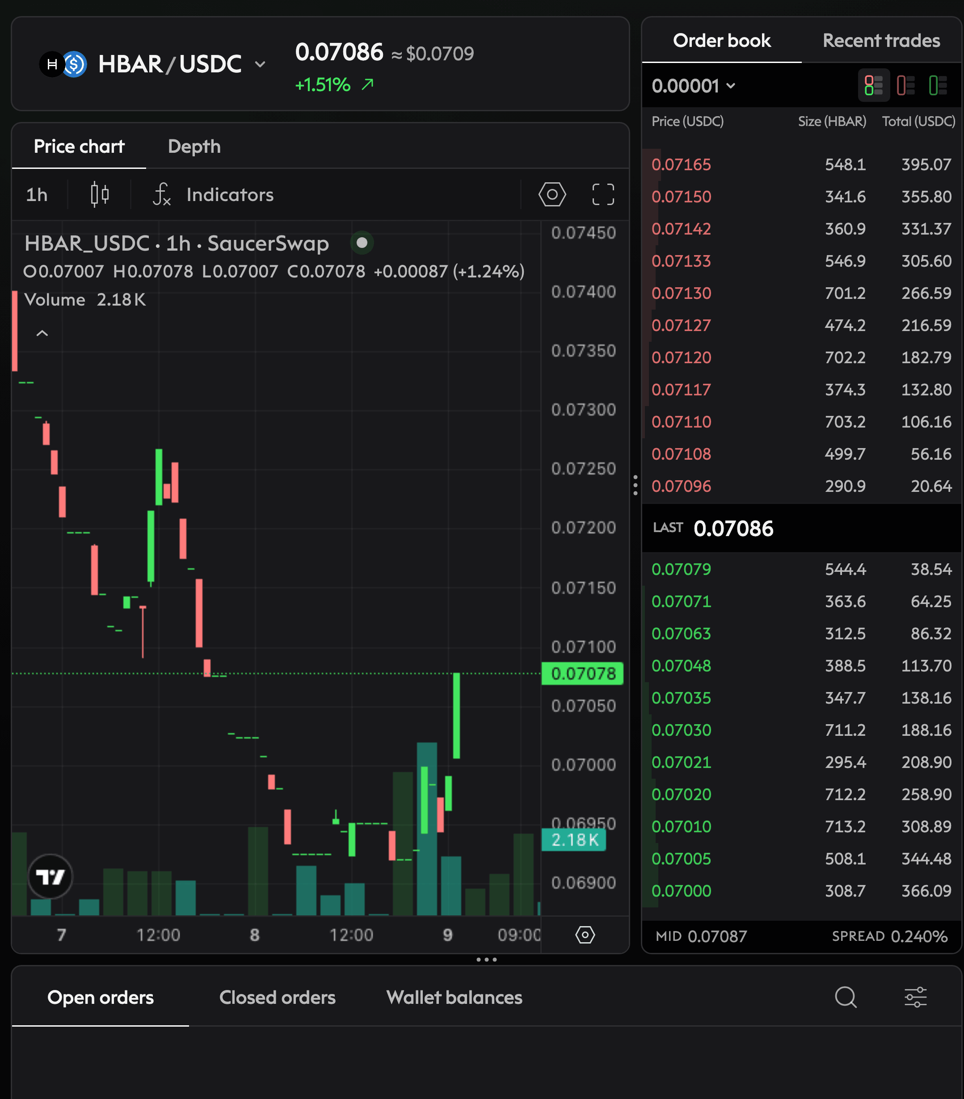Click the 2.18K volume axis label

[574, 839]
